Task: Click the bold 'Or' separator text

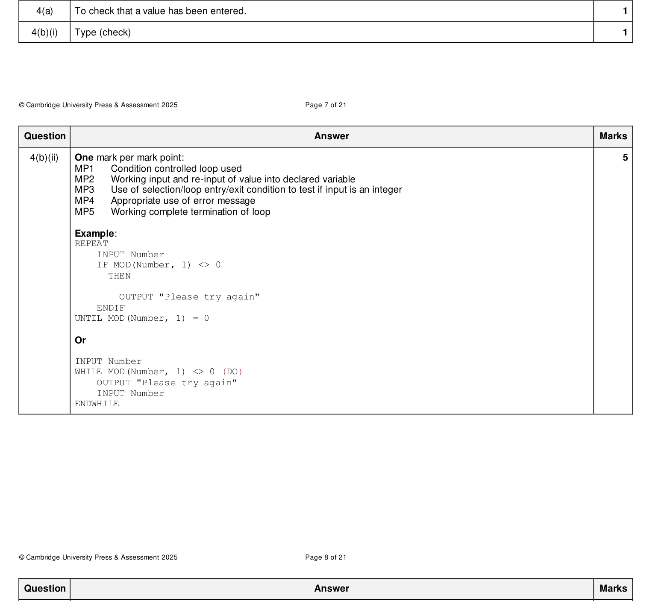Action: click(80, 340)
